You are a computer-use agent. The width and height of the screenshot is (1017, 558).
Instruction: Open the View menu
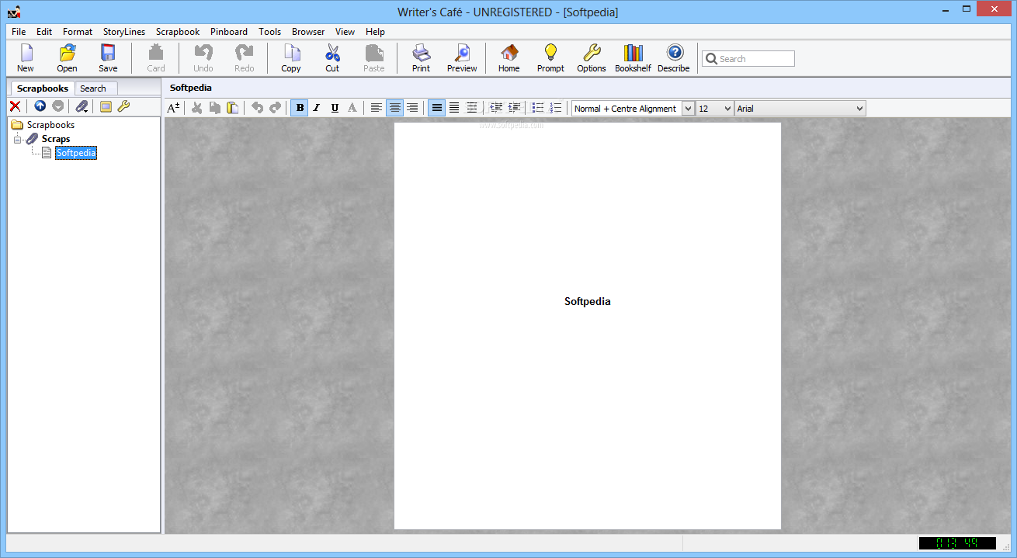(345, 32)
